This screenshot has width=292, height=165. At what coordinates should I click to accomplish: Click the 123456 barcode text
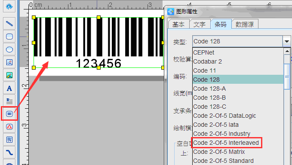pos(98,63)
